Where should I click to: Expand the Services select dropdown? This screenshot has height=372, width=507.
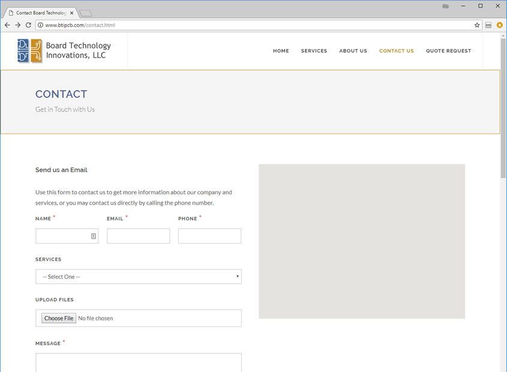[139, 277]
